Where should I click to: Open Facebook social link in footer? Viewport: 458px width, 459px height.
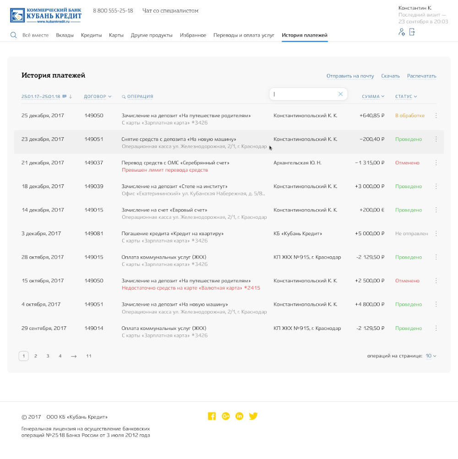(x=212, y=416)
